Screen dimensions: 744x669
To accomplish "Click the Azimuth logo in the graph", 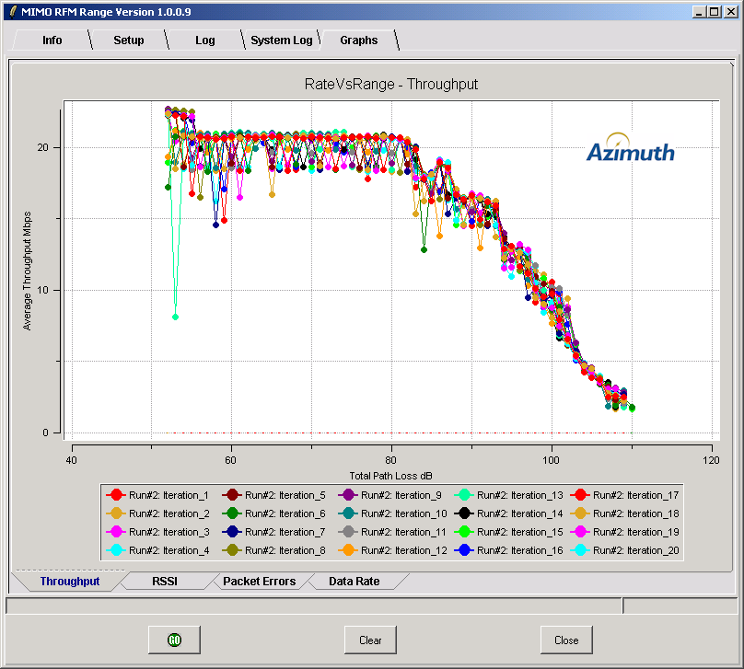I will pos(630,147).
